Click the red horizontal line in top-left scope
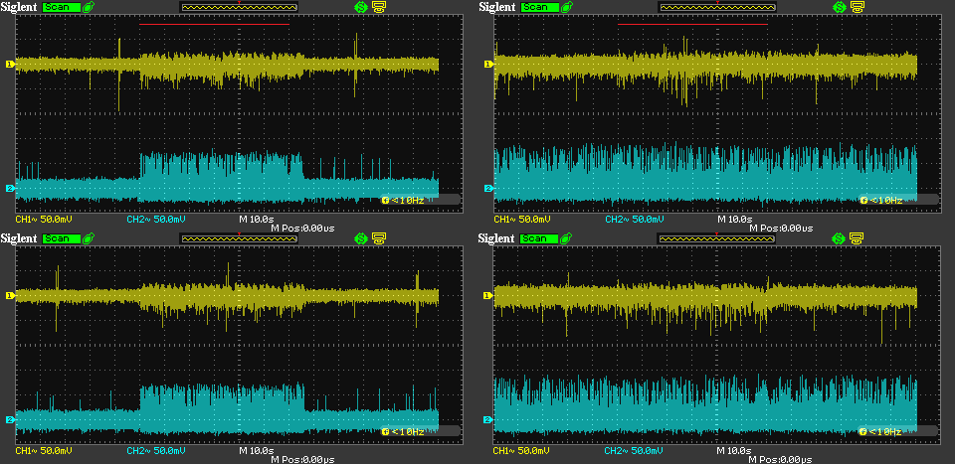955x464 pixels. pos(214,24)
